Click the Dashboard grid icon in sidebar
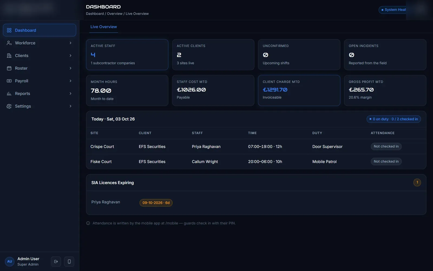The image size is (433, 271). (9, 30)
